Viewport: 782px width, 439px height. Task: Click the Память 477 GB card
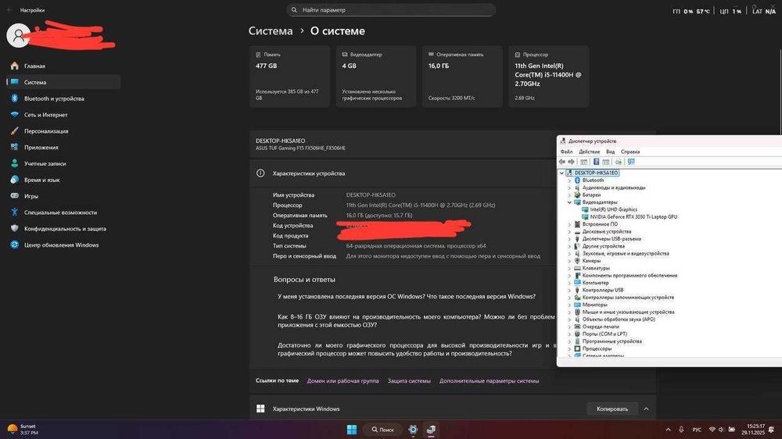coord(289,77)
